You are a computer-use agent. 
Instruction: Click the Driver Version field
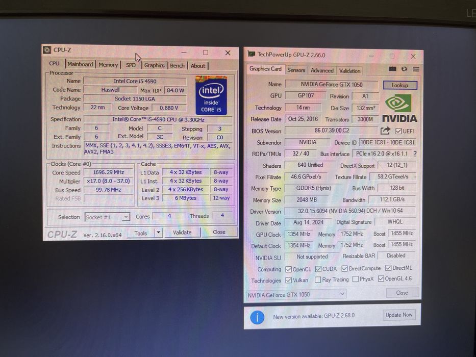pyautogui.click(x=350, y=211)
